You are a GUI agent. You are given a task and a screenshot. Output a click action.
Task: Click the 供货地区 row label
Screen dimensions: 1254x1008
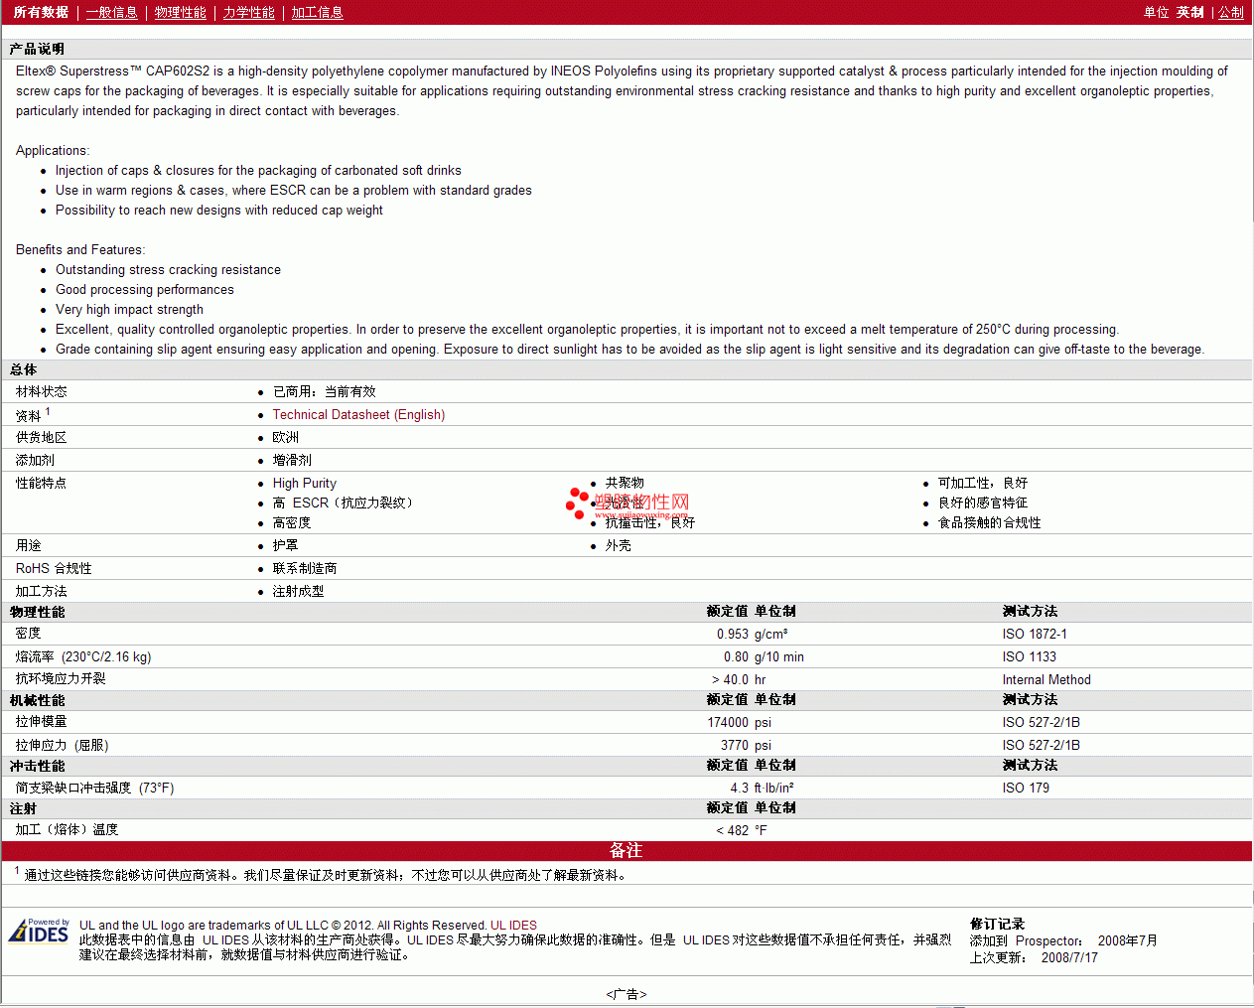coord(41,437)
